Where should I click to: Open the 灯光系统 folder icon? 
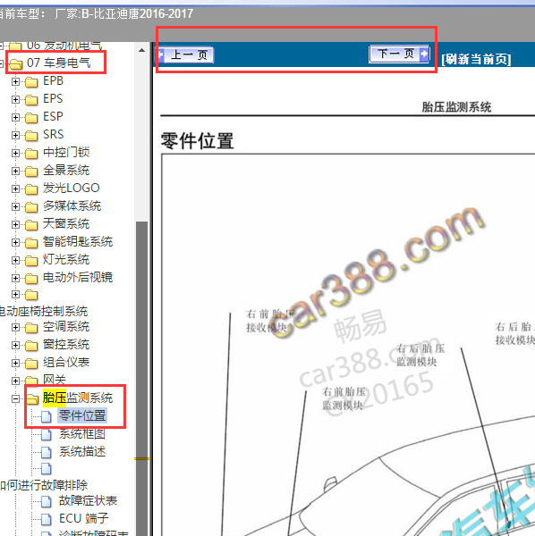(31, 261)
